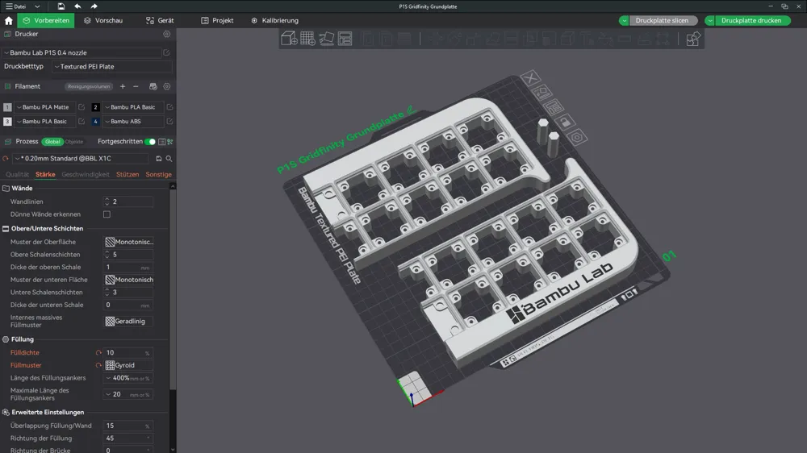Screen dimensions: 807x453
Task: Open Muster der Oberfläche pattern dropdown
Action: click(128, 242)
